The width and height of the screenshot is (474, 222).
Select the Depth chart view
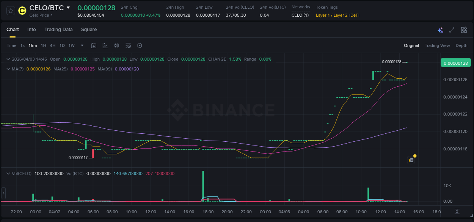(461, 45)
